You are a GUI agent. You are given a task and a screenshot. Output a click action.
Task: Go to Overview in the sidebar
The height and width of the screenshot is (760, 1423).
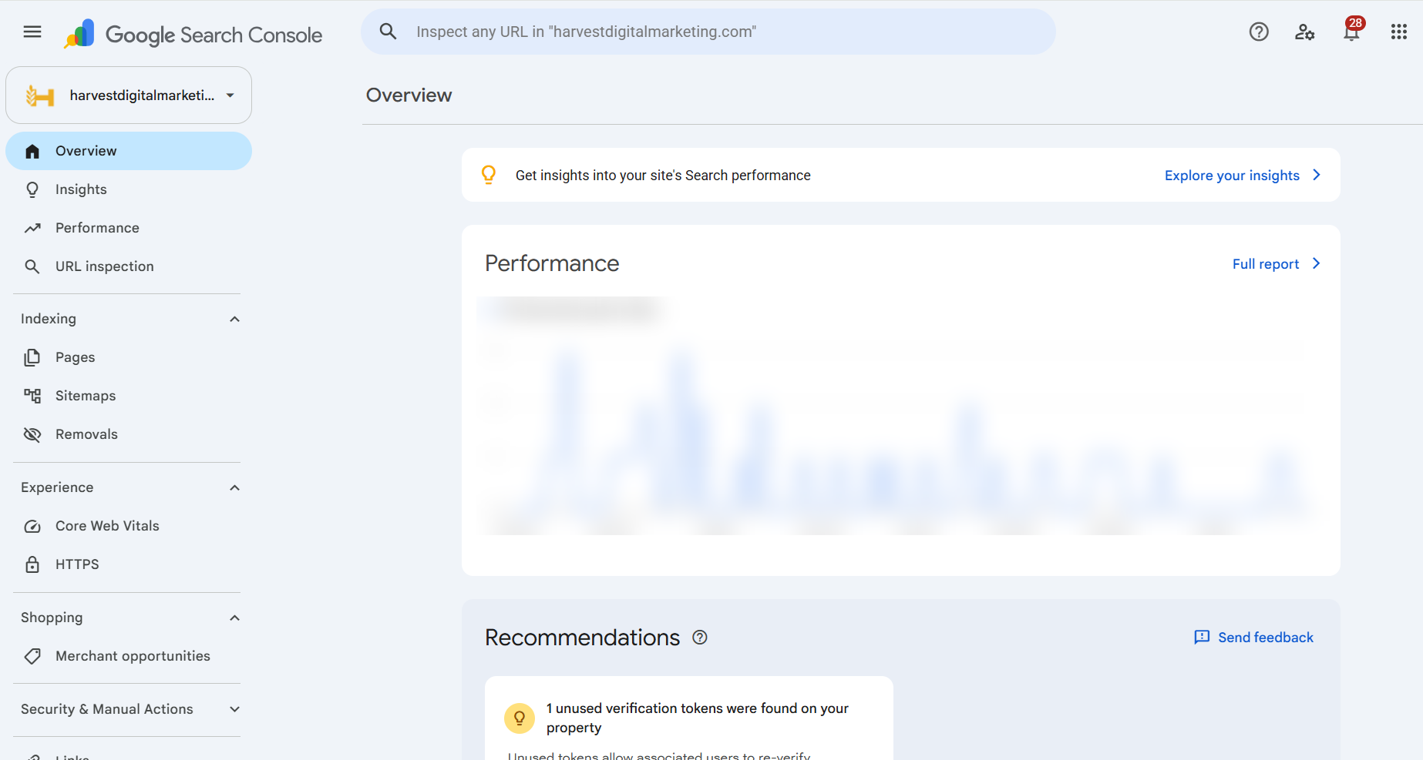[129, 151]
